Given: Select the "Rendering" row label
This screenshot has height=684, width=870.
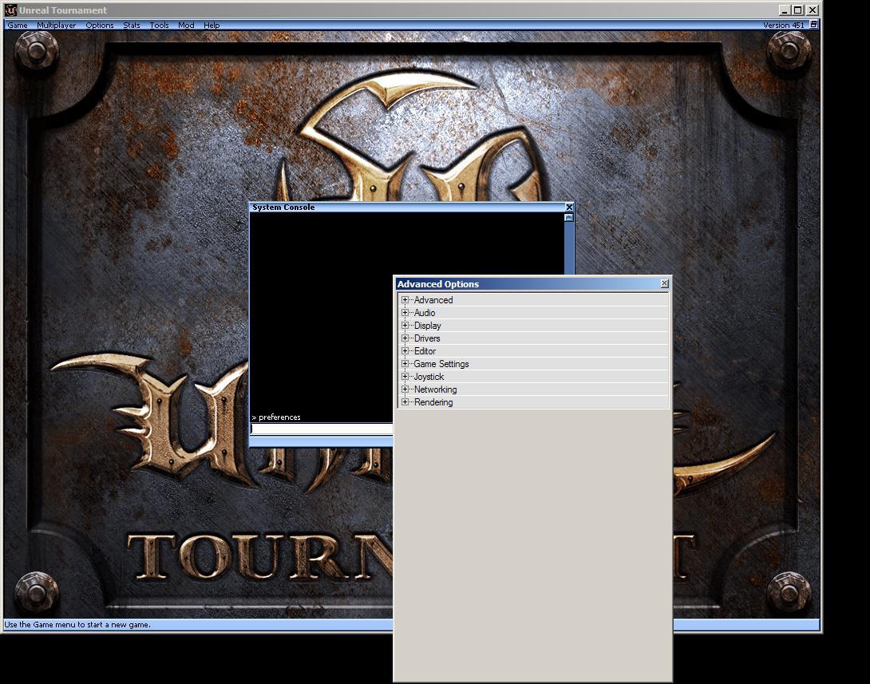Looking at the screenshot, I should tap(433, 402).
